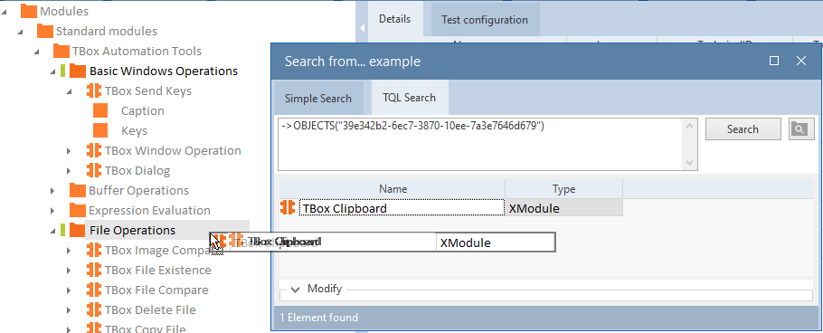Open the Test configuration tab
Viewport: 823px width, 333px height.
pos(485,19)
